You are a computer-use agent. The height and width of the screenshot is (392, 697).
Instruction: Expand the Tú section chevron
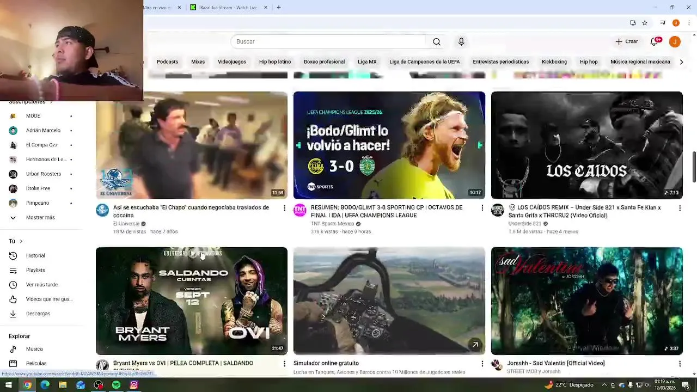pos(21,241)
